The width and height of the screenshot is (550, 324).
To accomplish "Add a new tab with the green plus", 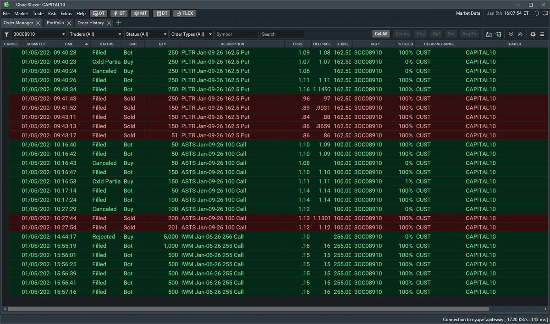I will [119, 22].
